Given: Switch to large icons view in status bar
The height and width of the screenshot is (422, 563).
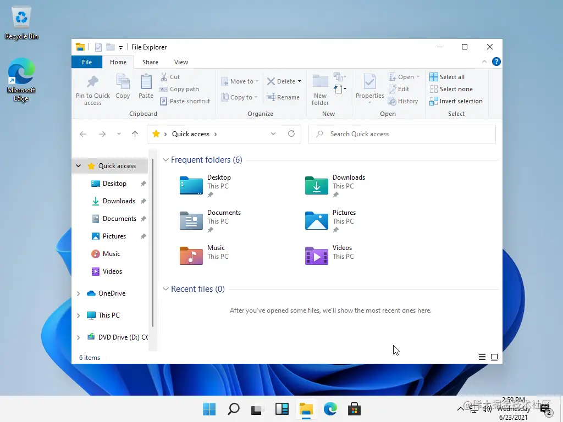Looking at the screenshot, I should click(494, 357).
